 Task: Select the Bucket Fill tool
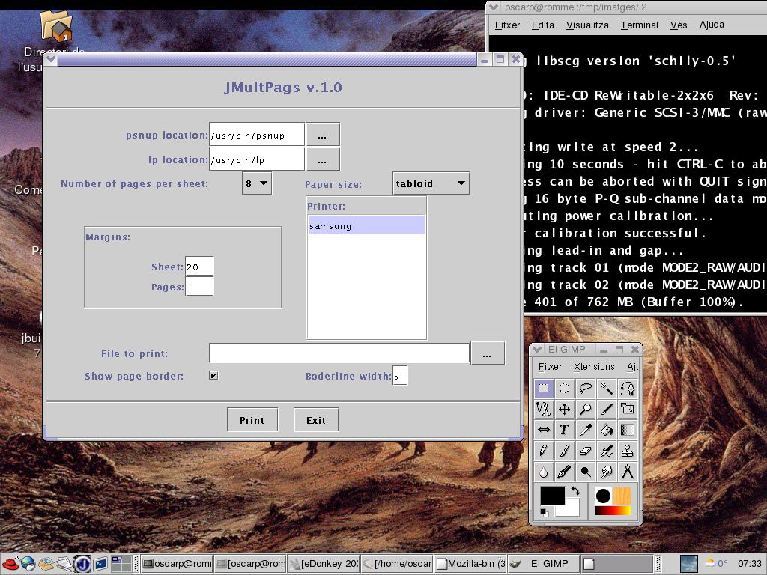tap(607, 431)
